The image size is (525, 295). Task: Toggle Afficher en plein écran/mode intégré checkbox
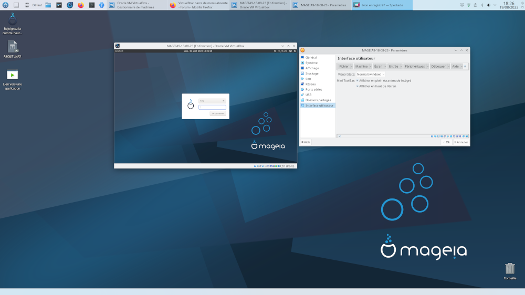[x=358, y=81]
